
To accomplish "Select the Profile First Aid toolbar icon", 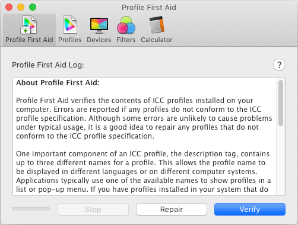I will click(x=28, y=25).
